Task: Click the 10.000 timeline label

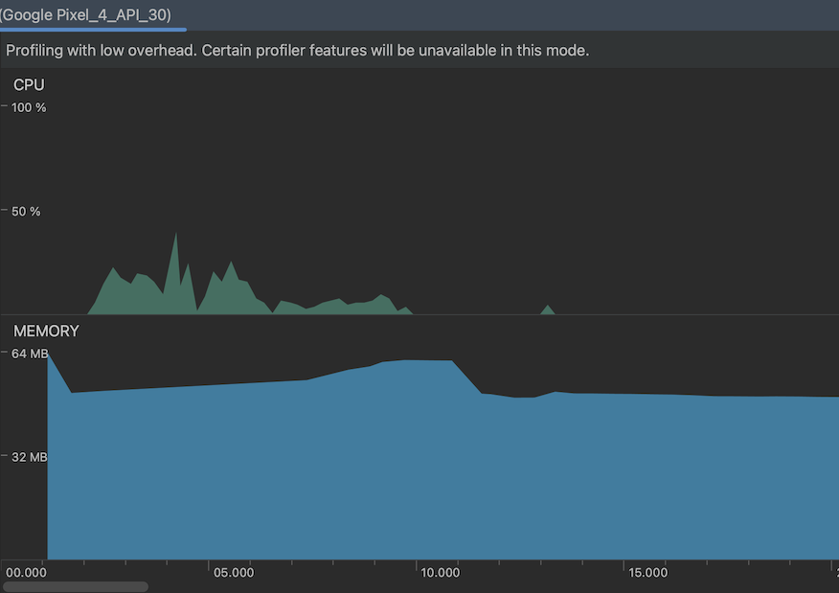Action: 440,572
